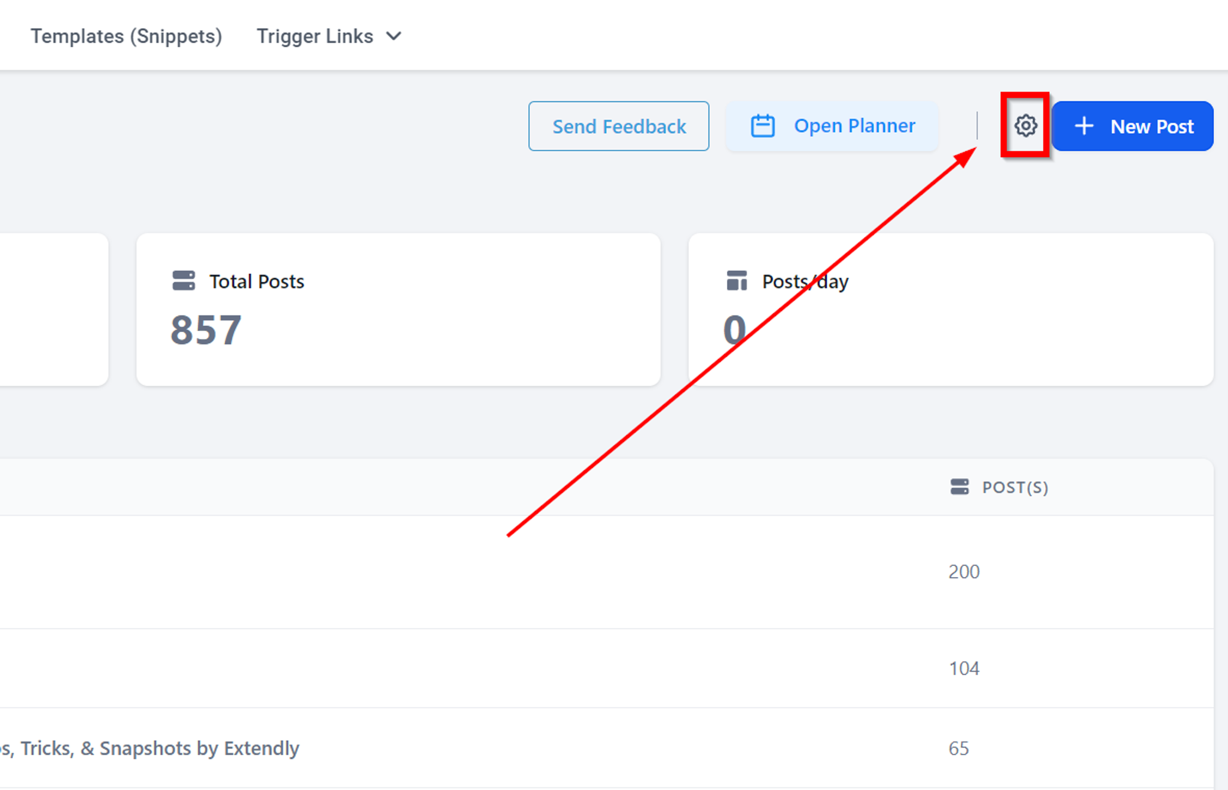Click the Send Feedback button
Screen dimensions: 1228x790
point(619,126)
